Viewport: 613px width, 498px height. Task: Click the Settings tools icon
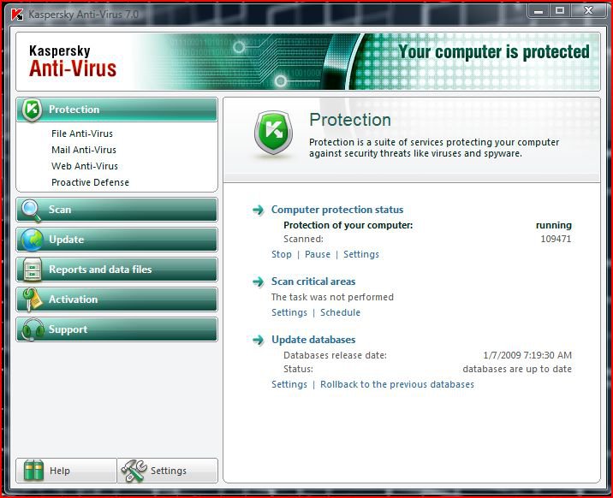coord(134,471)
